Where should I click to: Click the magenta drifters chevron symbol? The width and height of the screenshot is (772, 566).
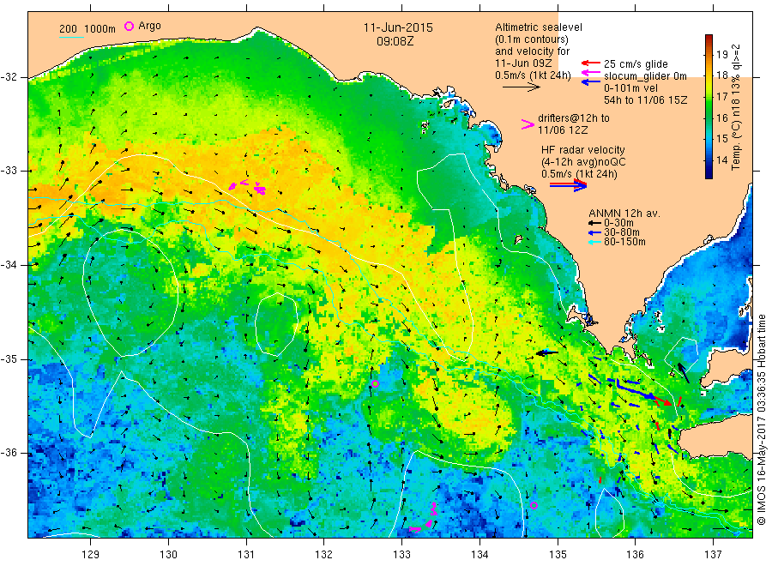point(528,124)
